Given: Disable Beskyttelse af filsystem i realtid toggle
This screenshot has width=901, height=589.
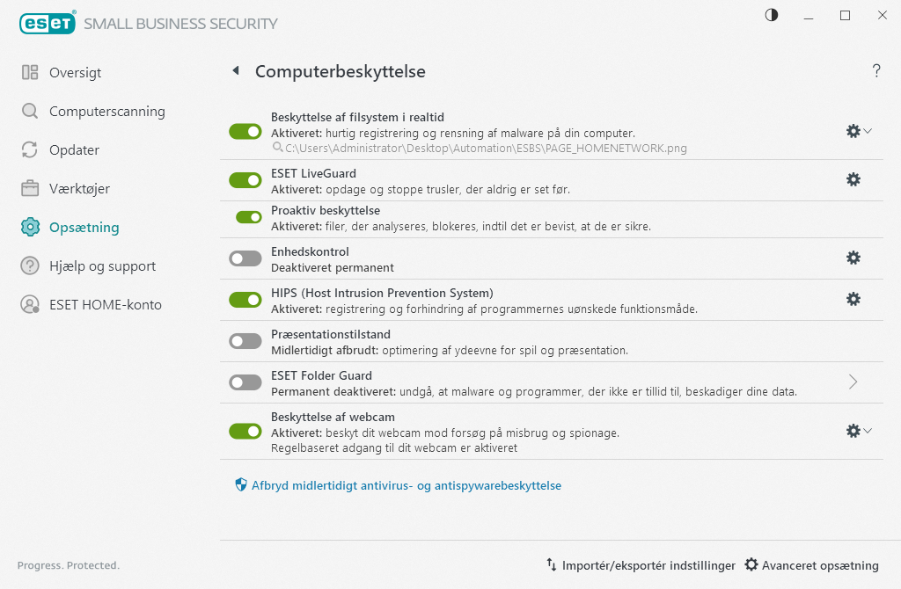Looking at the screenshot, I should pyautogui.click(x=245, y=131).
